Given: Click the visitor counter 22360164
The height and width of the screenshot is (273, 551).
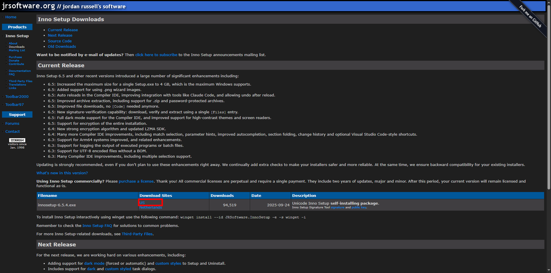Looking at the screenshot, I should [17, 140].
